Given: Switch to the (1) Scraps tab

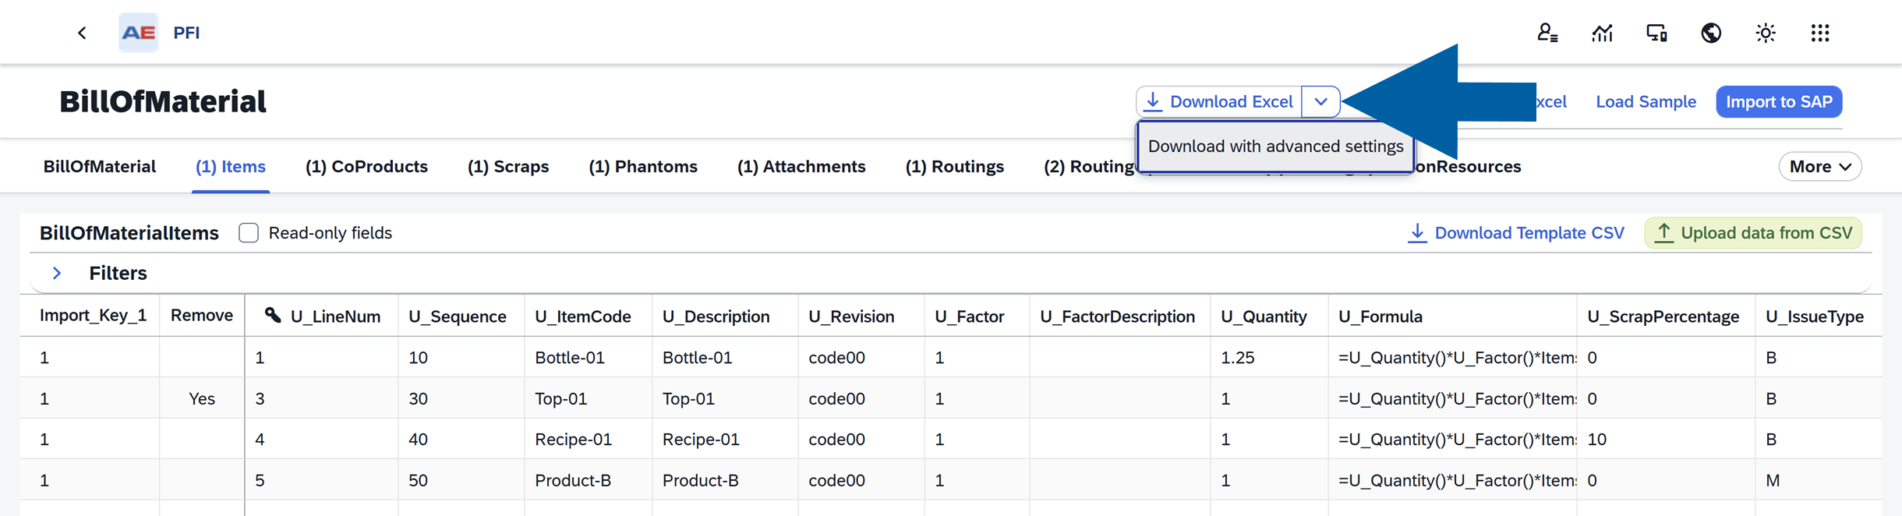Looking at the screenshot, I should (x=508, y=167).
